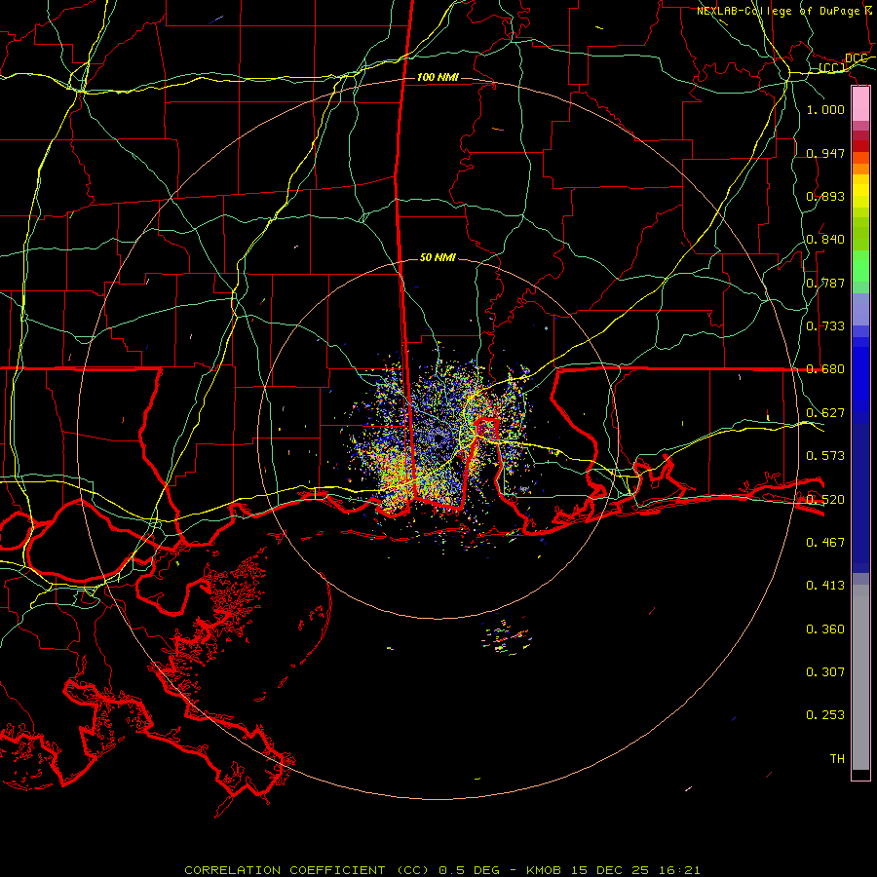Click the 0.787 legend value
This screenshot has height=877, width=877.
[825, 283]
